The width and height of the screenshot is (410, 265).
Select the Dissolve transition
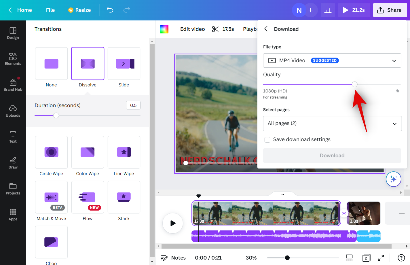pos(88,64)
